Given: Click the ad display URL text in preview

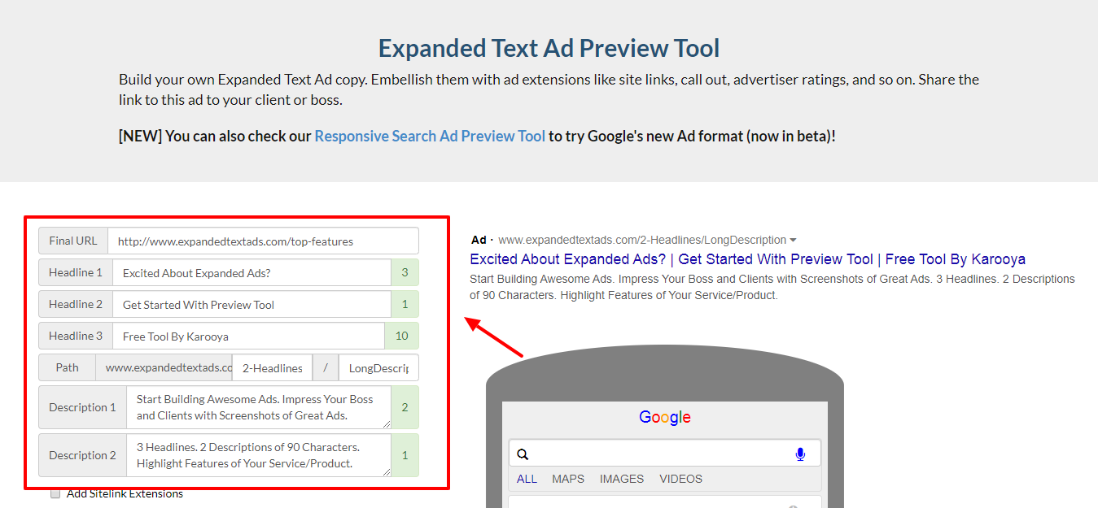Looking at the screenshot, I should [x=642, y=240].
